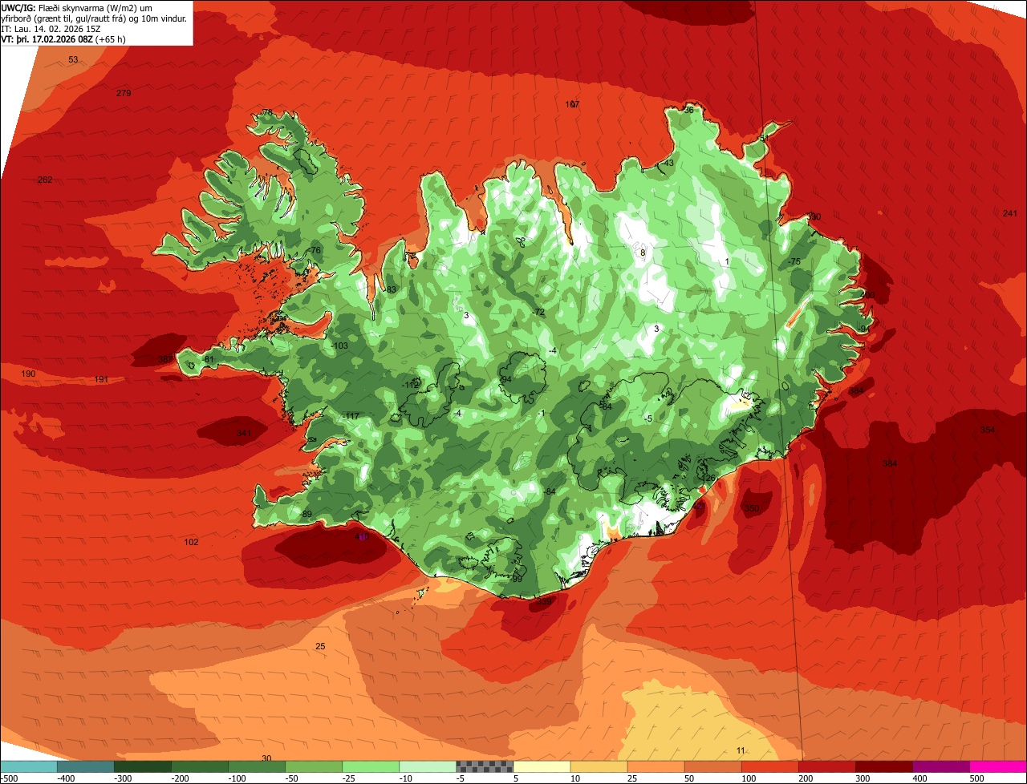Click the map value '341' in the dark western patch

(x=245, y=434)
